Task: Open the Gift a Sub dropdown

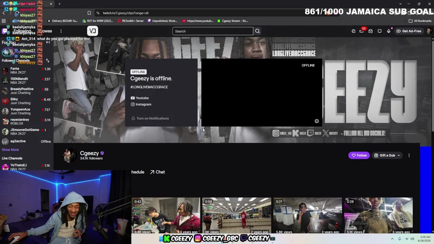Action: click(x=387, y=155)
